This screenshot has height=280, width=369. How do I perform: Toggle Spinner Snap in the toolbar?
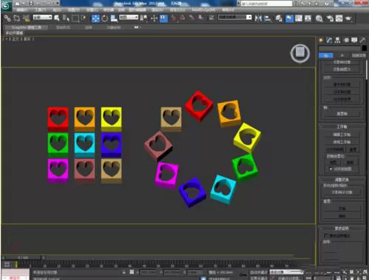tap(200, 18)
